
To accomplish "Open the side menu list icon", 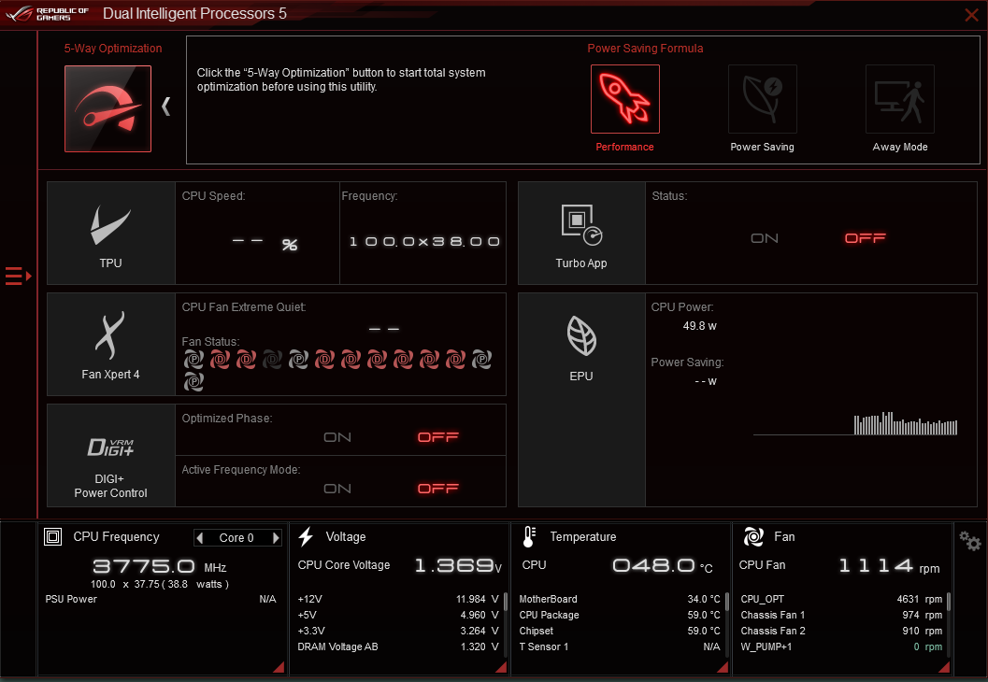I will pyautogui.click(x=18, y=276).
